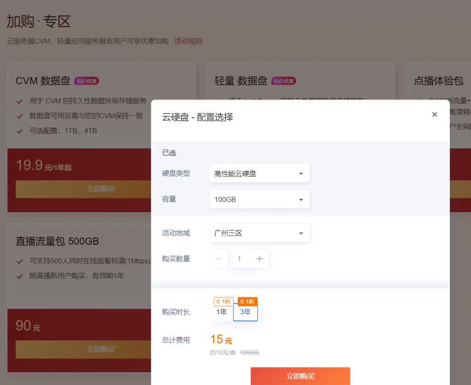The image size is (471, 385).
Task: Click the 低价优惠 badge beside 轻量 数据盘
Action: click(x=283, y=81)
